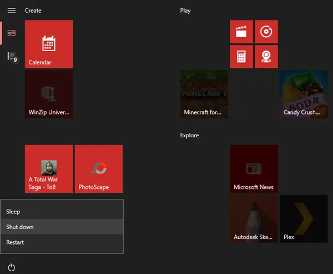The height and width of the screenshot is (274, 333).
Task: Choose Restart from power menu
Action: click(62, 242)
